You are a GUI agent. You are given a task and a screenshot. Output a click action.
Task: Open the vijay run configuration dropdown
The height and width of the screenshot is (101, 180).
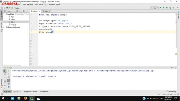tap(154, 8)
